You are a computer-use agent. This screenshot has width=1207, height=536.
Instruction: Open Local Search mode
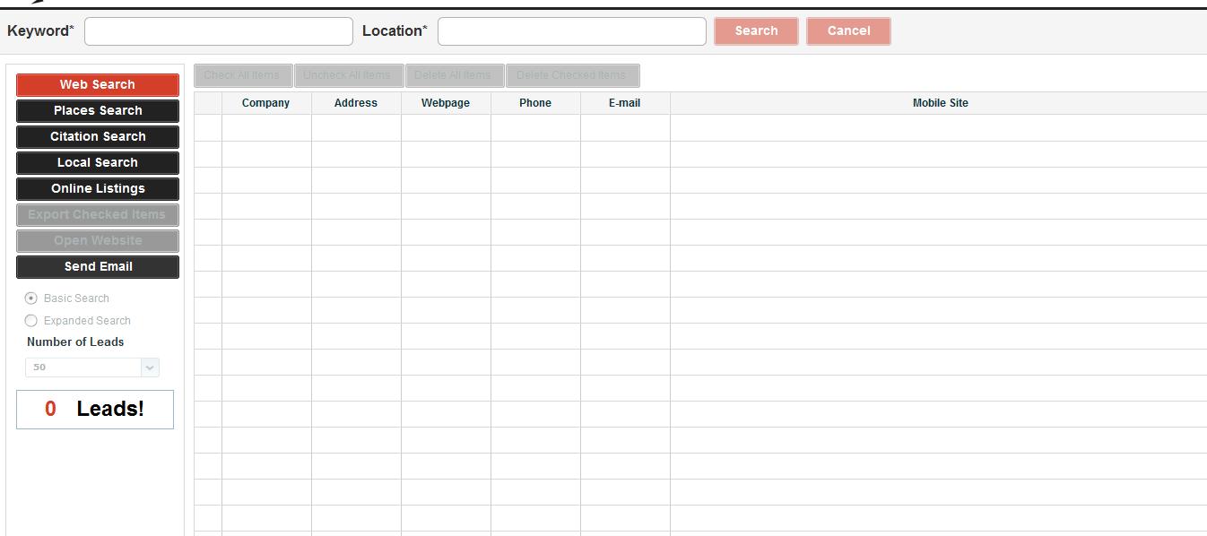[97, 162]
